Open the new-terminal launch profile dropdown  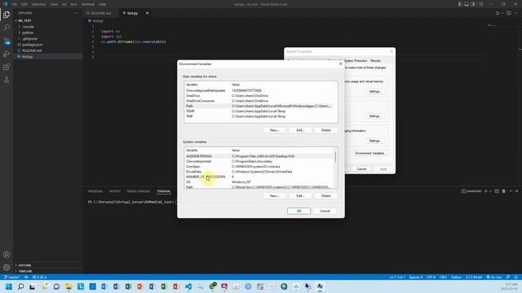pyautogui.click(x=490, y=191)
